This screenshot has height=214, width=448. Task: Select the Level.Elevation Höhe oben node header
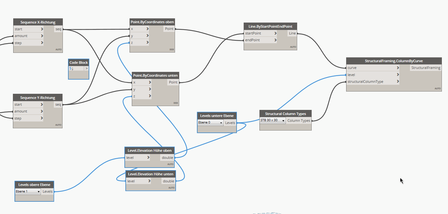click(150, 151)
